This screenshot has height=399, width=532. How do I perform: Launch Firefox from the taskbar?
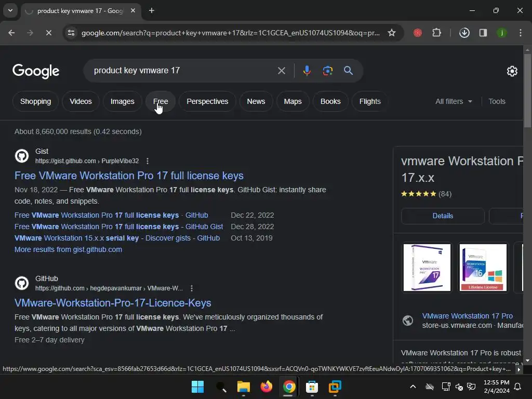coord(267,387)
